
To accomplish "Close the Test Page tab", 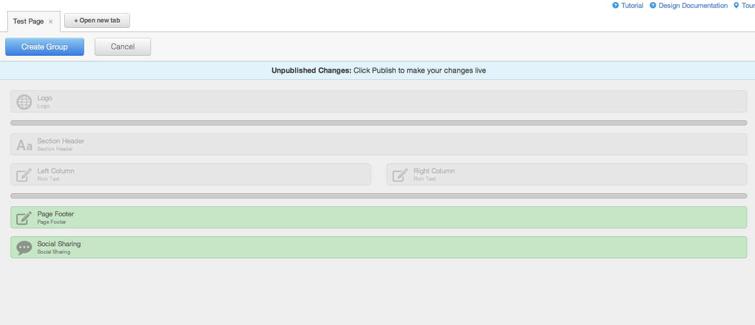I will coord(50,22).
